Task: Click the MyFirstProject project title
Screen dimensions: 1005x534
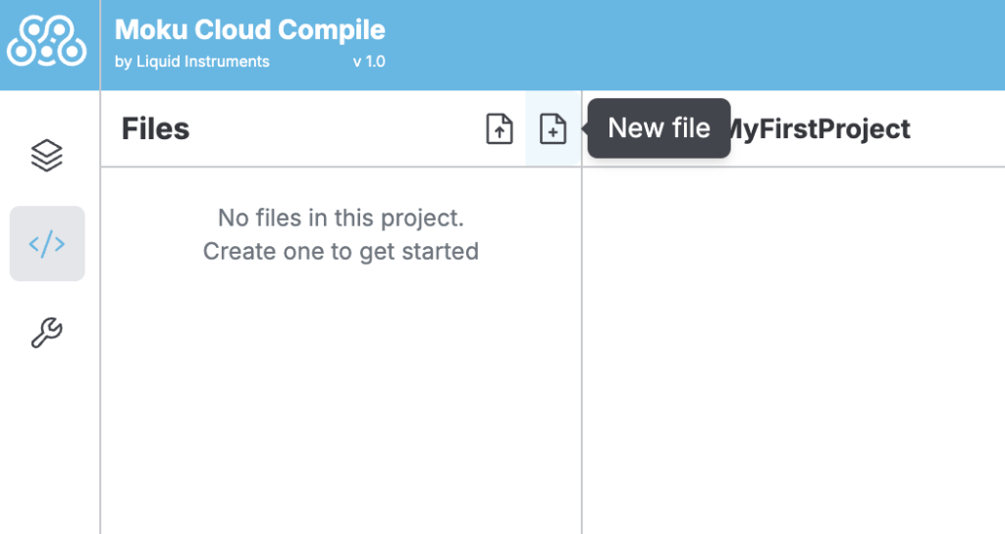Action: tap(820, 128)
